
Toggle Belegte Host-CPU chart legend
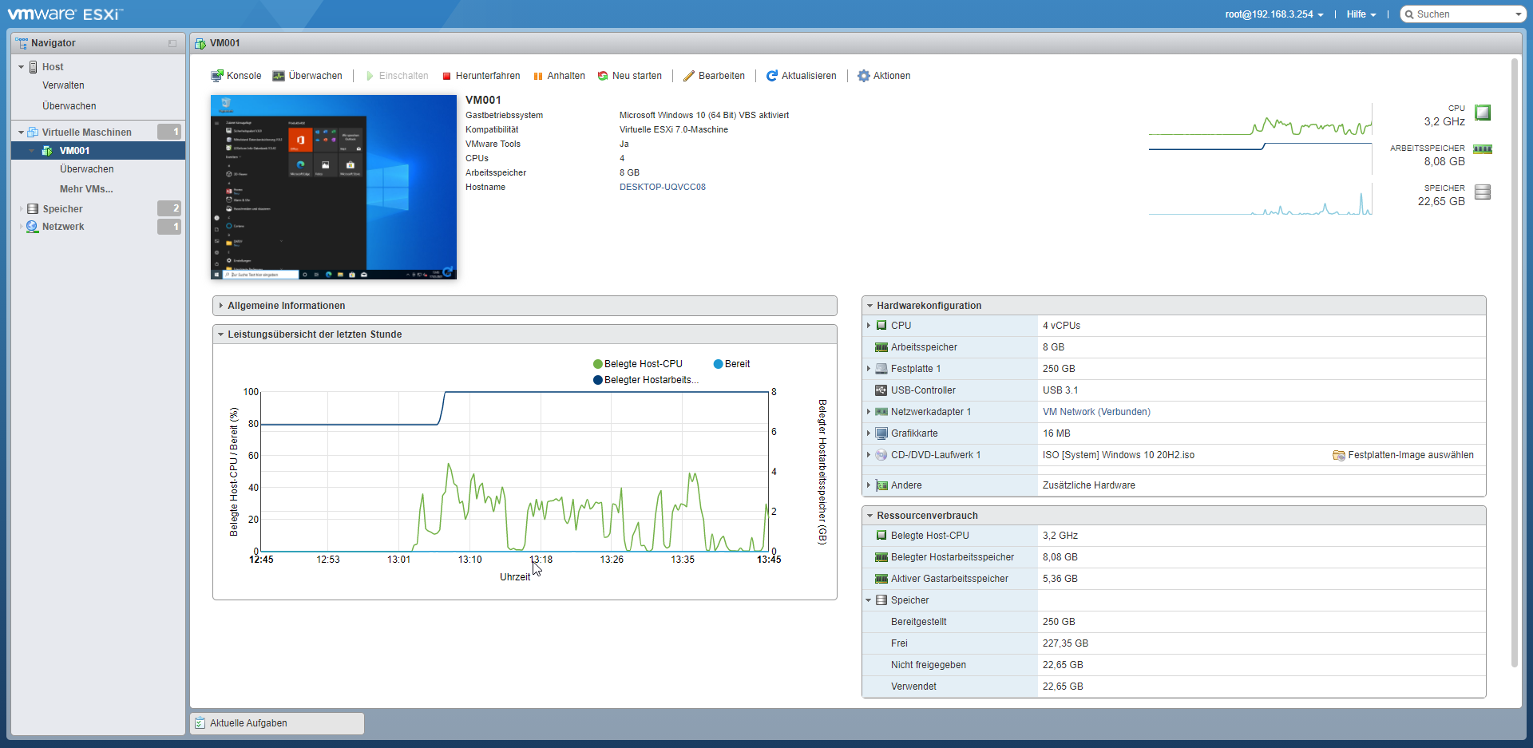point(638,364)
